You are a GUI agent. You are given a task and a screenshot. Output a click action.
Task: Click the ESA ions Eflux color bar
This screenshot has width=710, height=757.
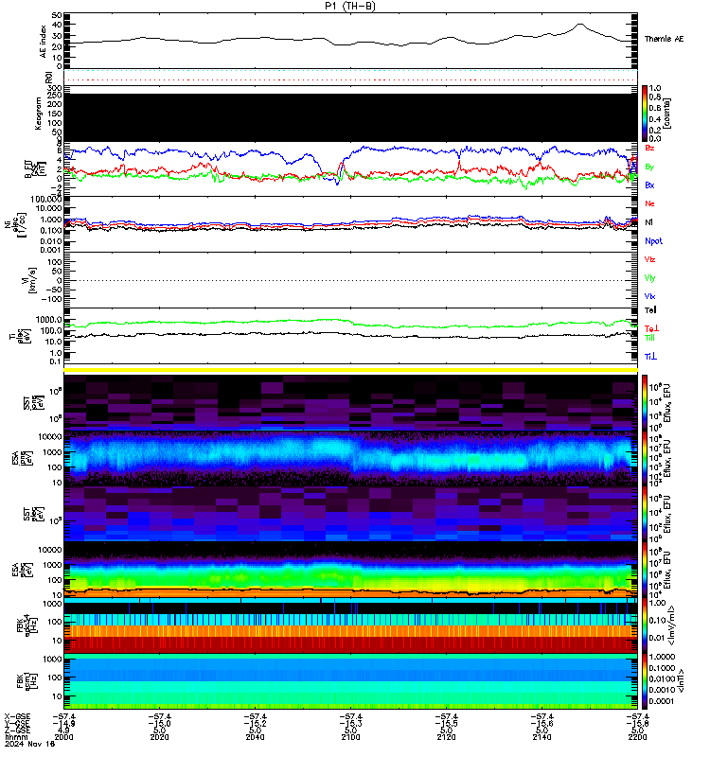coord(645,458)
